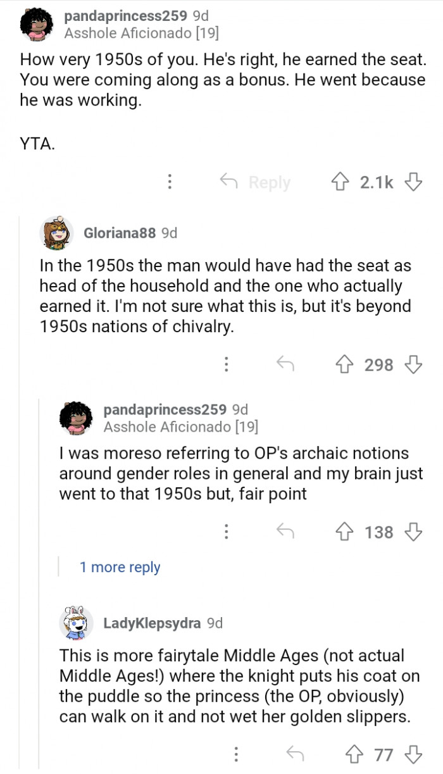The image size is (443, 774).
Task: Click Gloriana88's avatar thumbnail
Action: (x=56, y=233)
